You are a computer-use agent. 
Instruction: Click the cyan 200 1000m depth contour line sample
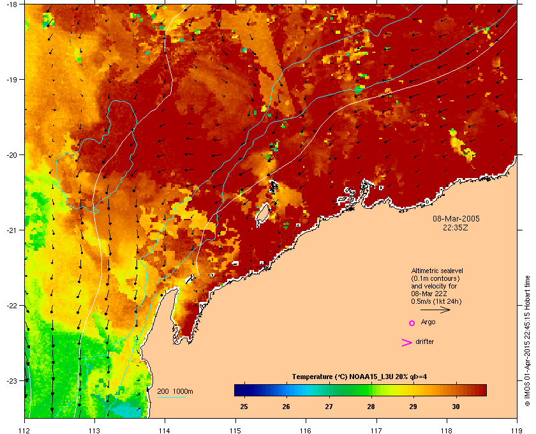171,397
